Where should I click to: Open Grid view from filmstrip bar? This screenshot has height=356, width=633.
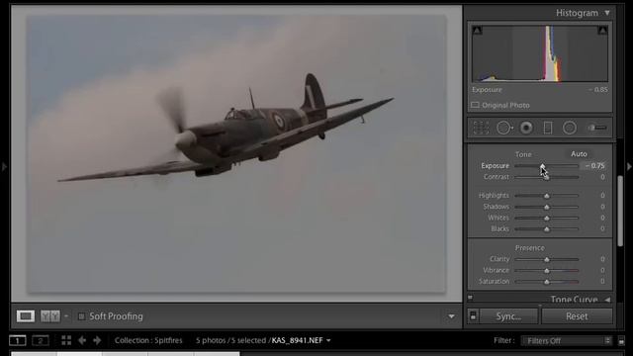pos(66,340)
